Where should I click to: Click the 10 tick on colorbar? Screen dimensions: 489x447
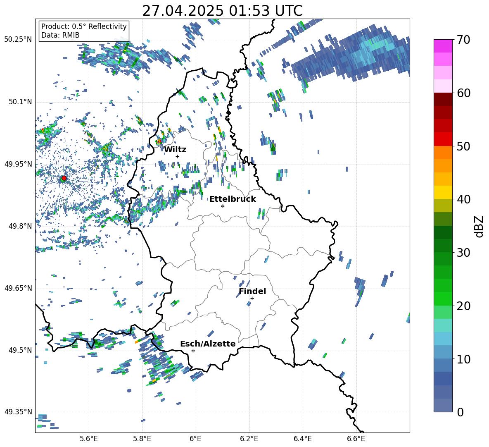pos(463,359)
